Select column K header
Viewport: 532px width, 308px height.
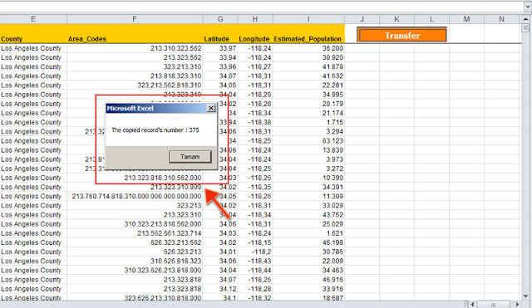coord(397,19)
